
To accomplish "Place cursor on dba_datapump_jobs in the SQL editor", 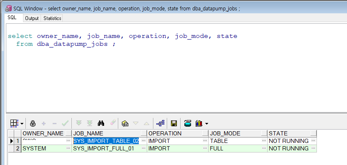I will click(x=72, y=44).
